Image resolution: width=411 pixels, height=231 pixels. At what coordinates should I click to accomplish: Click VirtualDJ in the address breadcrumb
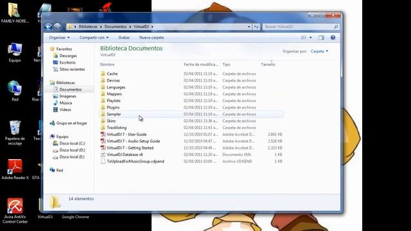(x=141, y=27)
